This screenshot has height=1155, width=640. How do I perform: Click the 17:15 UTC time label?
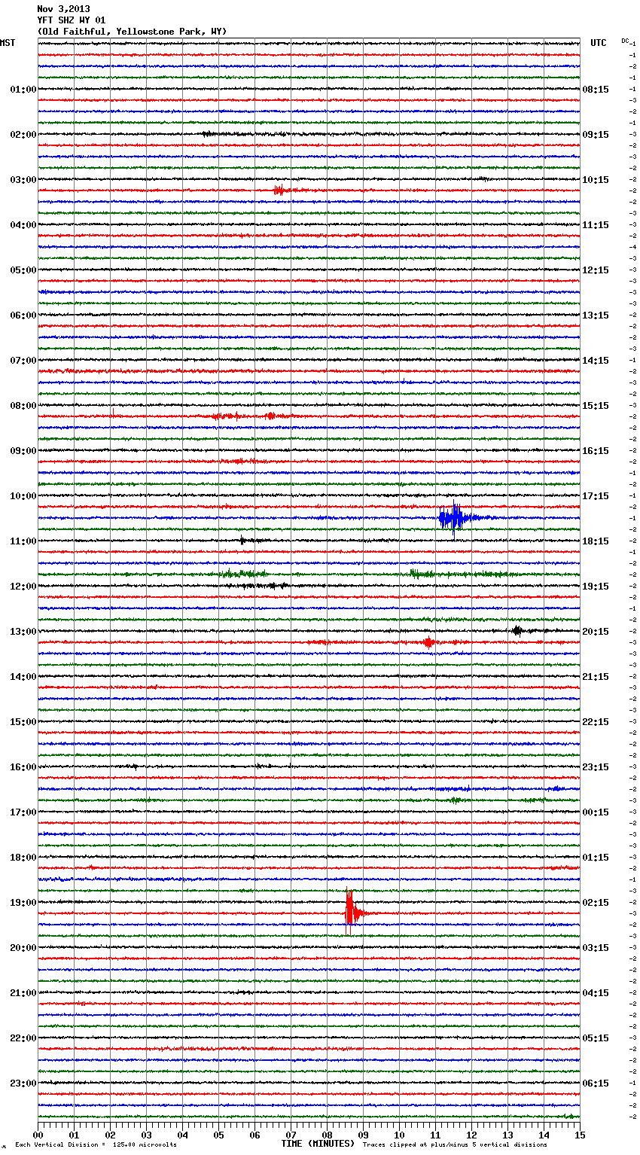pos(596,496)
